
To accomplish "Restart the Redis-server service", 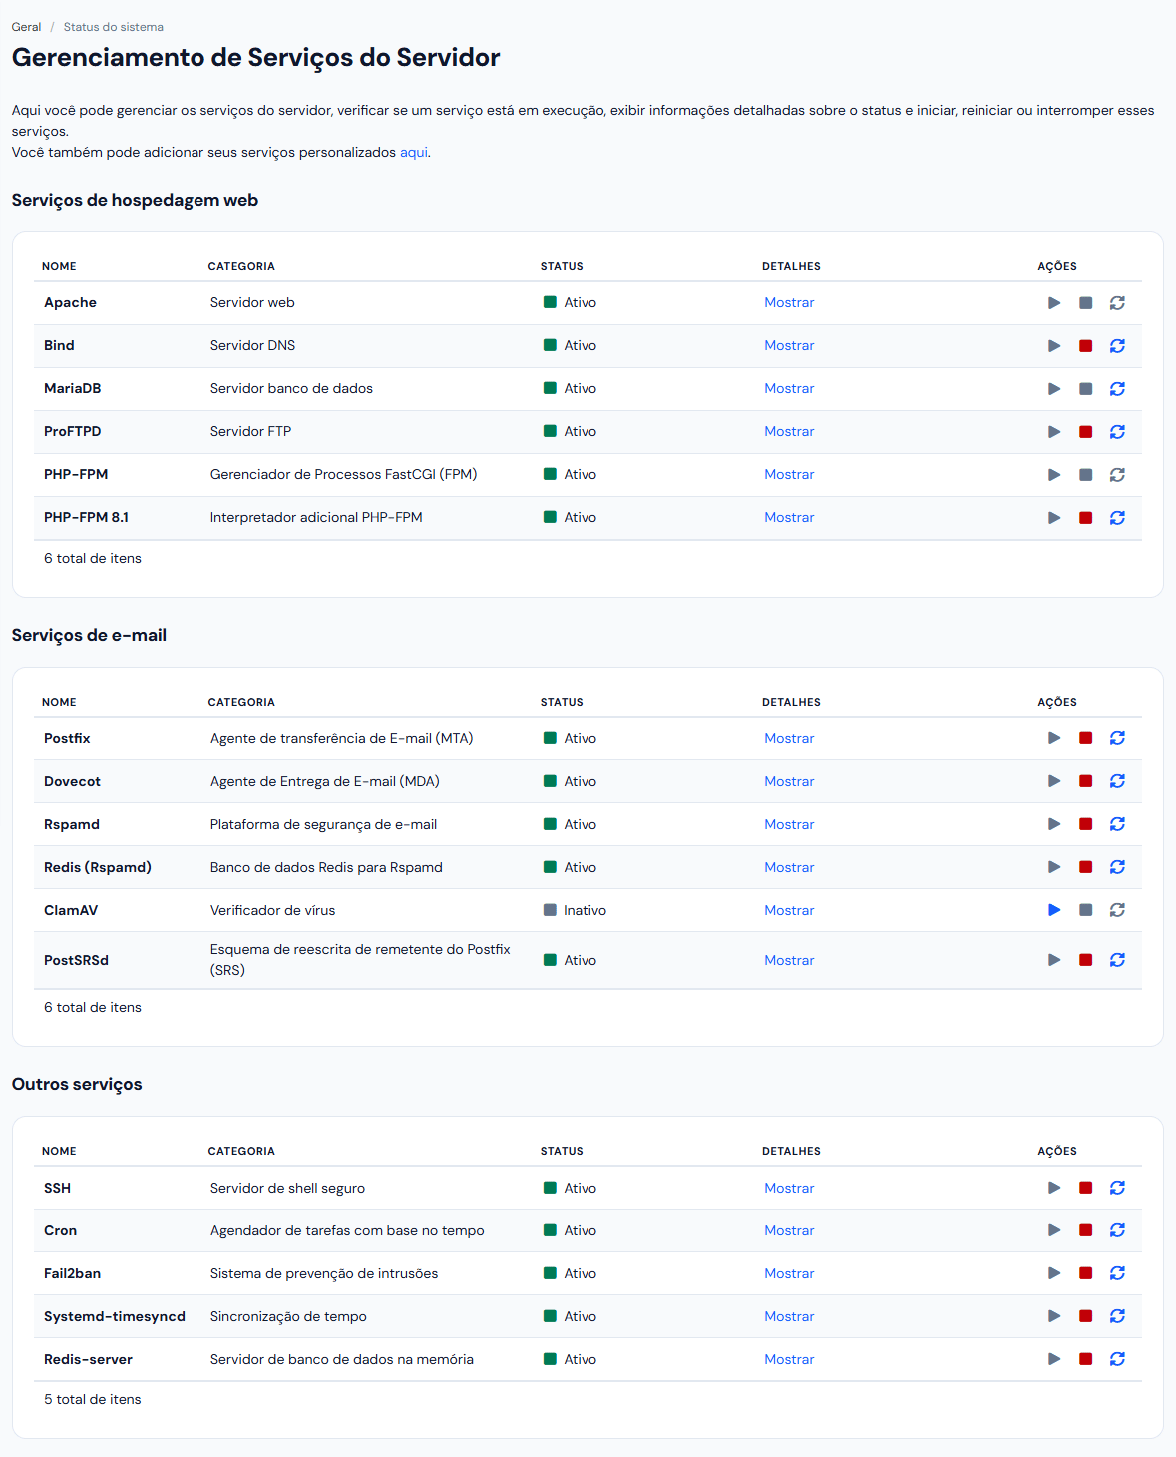I will click(1118, 1359).
